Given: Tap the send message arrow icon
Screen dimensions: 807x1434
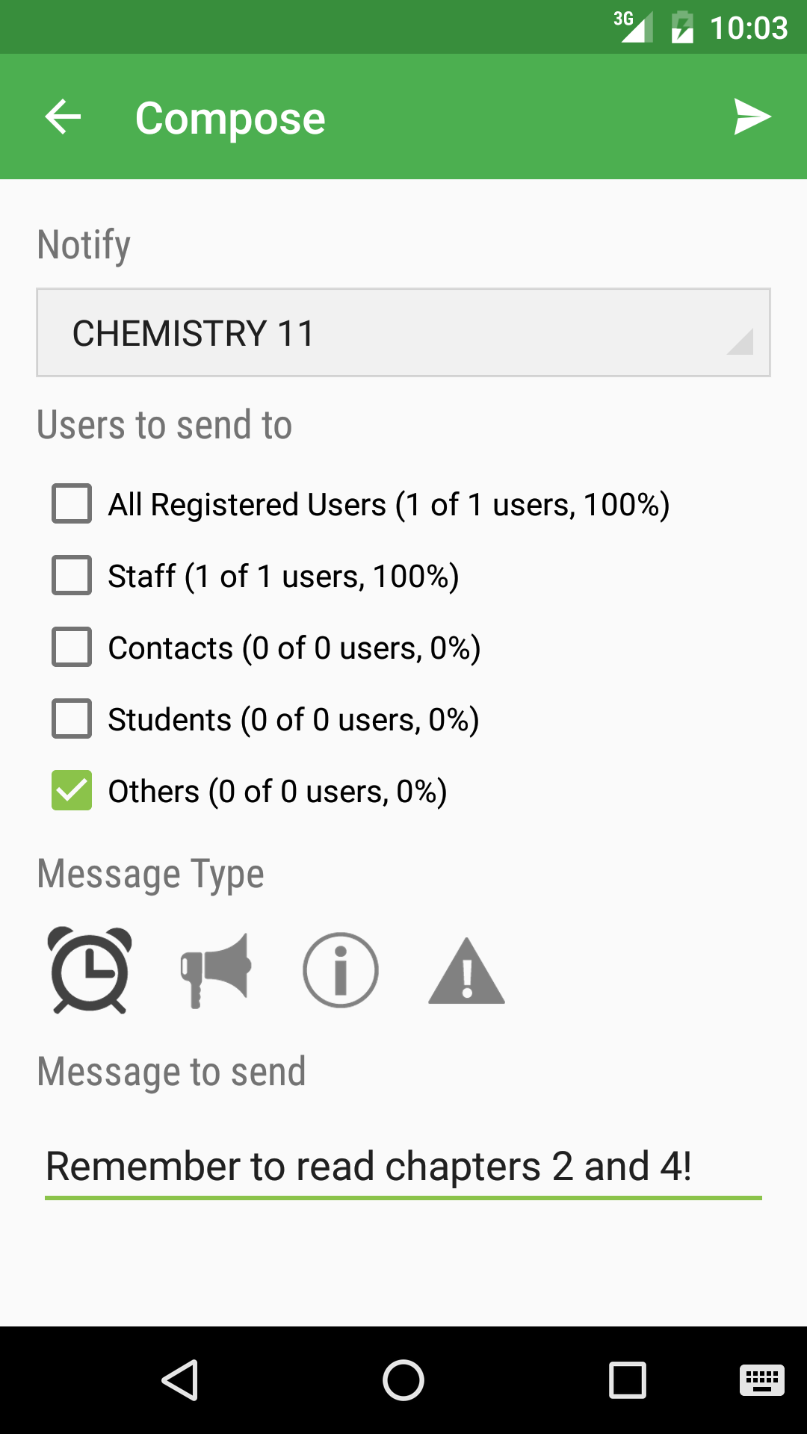Looking at the screenshot, I should pos(752,117).
